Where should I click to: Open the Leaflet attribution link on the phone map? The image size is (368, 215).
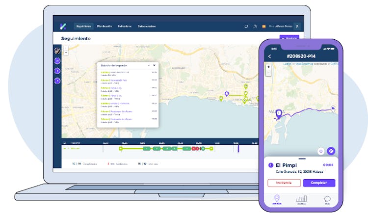[x=287, y=64]
